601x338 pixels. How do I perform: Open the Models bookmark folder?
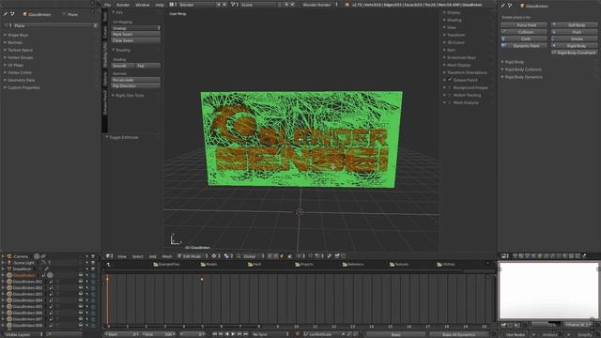208,265
